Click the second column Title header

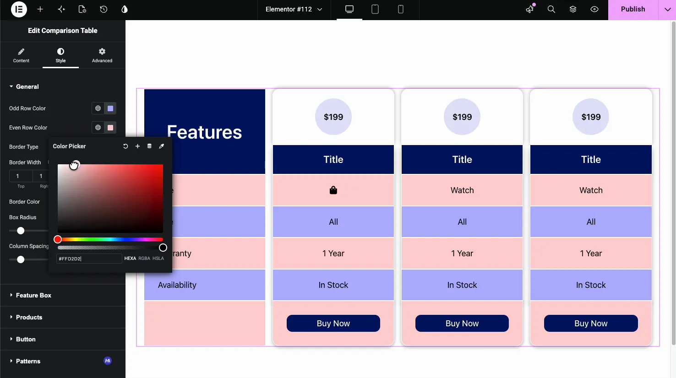462,160
